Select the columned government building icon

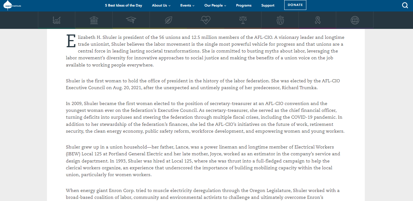pos(94,20)
